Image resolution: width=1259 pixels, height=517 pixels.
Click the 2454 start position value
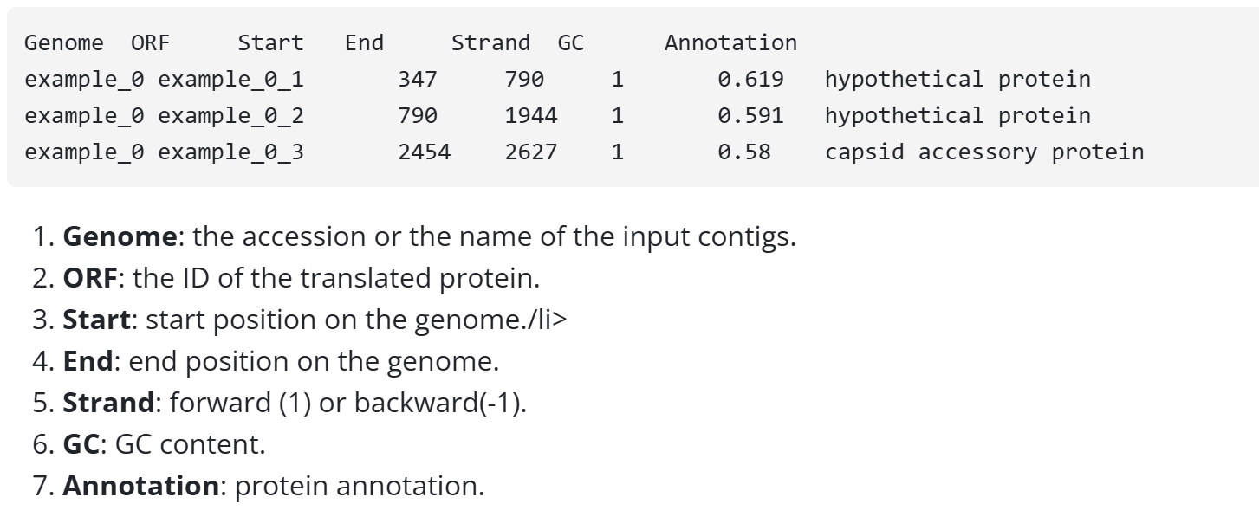424,152
